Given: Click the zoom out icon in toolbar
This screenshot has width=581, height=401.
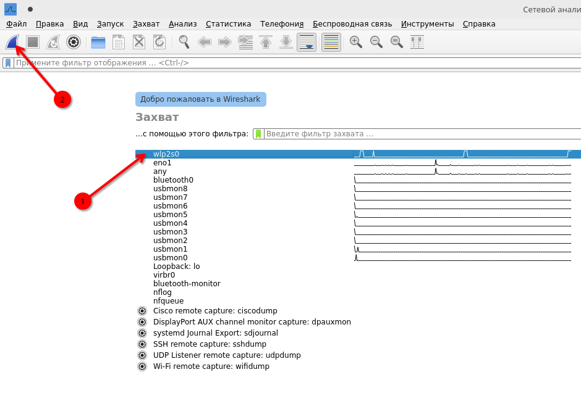Looking at the screenshot, I should point(376,42).
